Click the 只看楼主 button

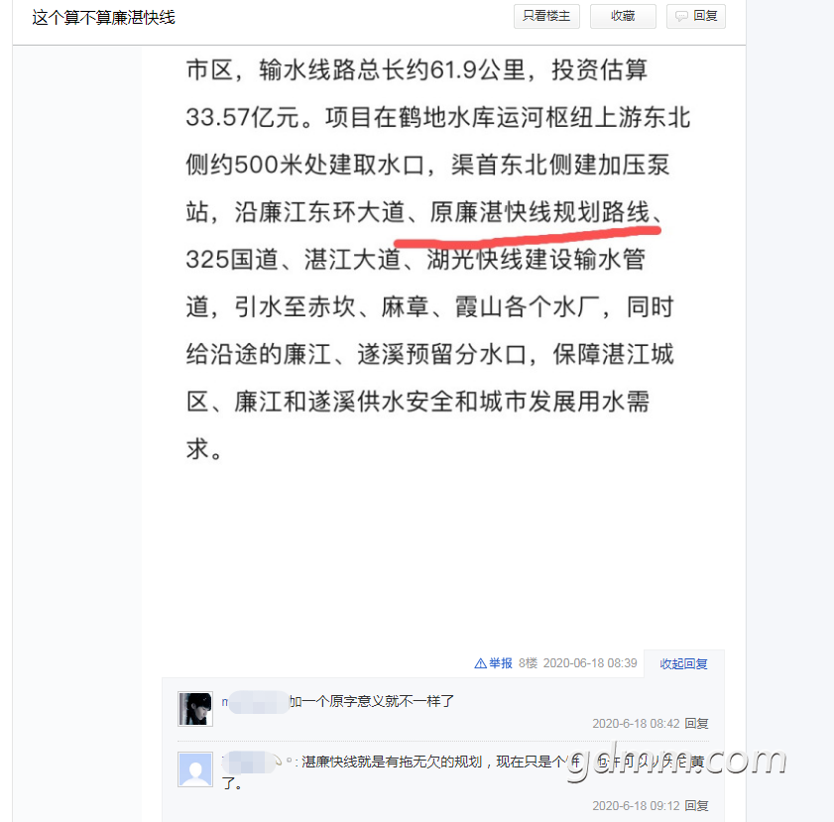tap(546, 16)
